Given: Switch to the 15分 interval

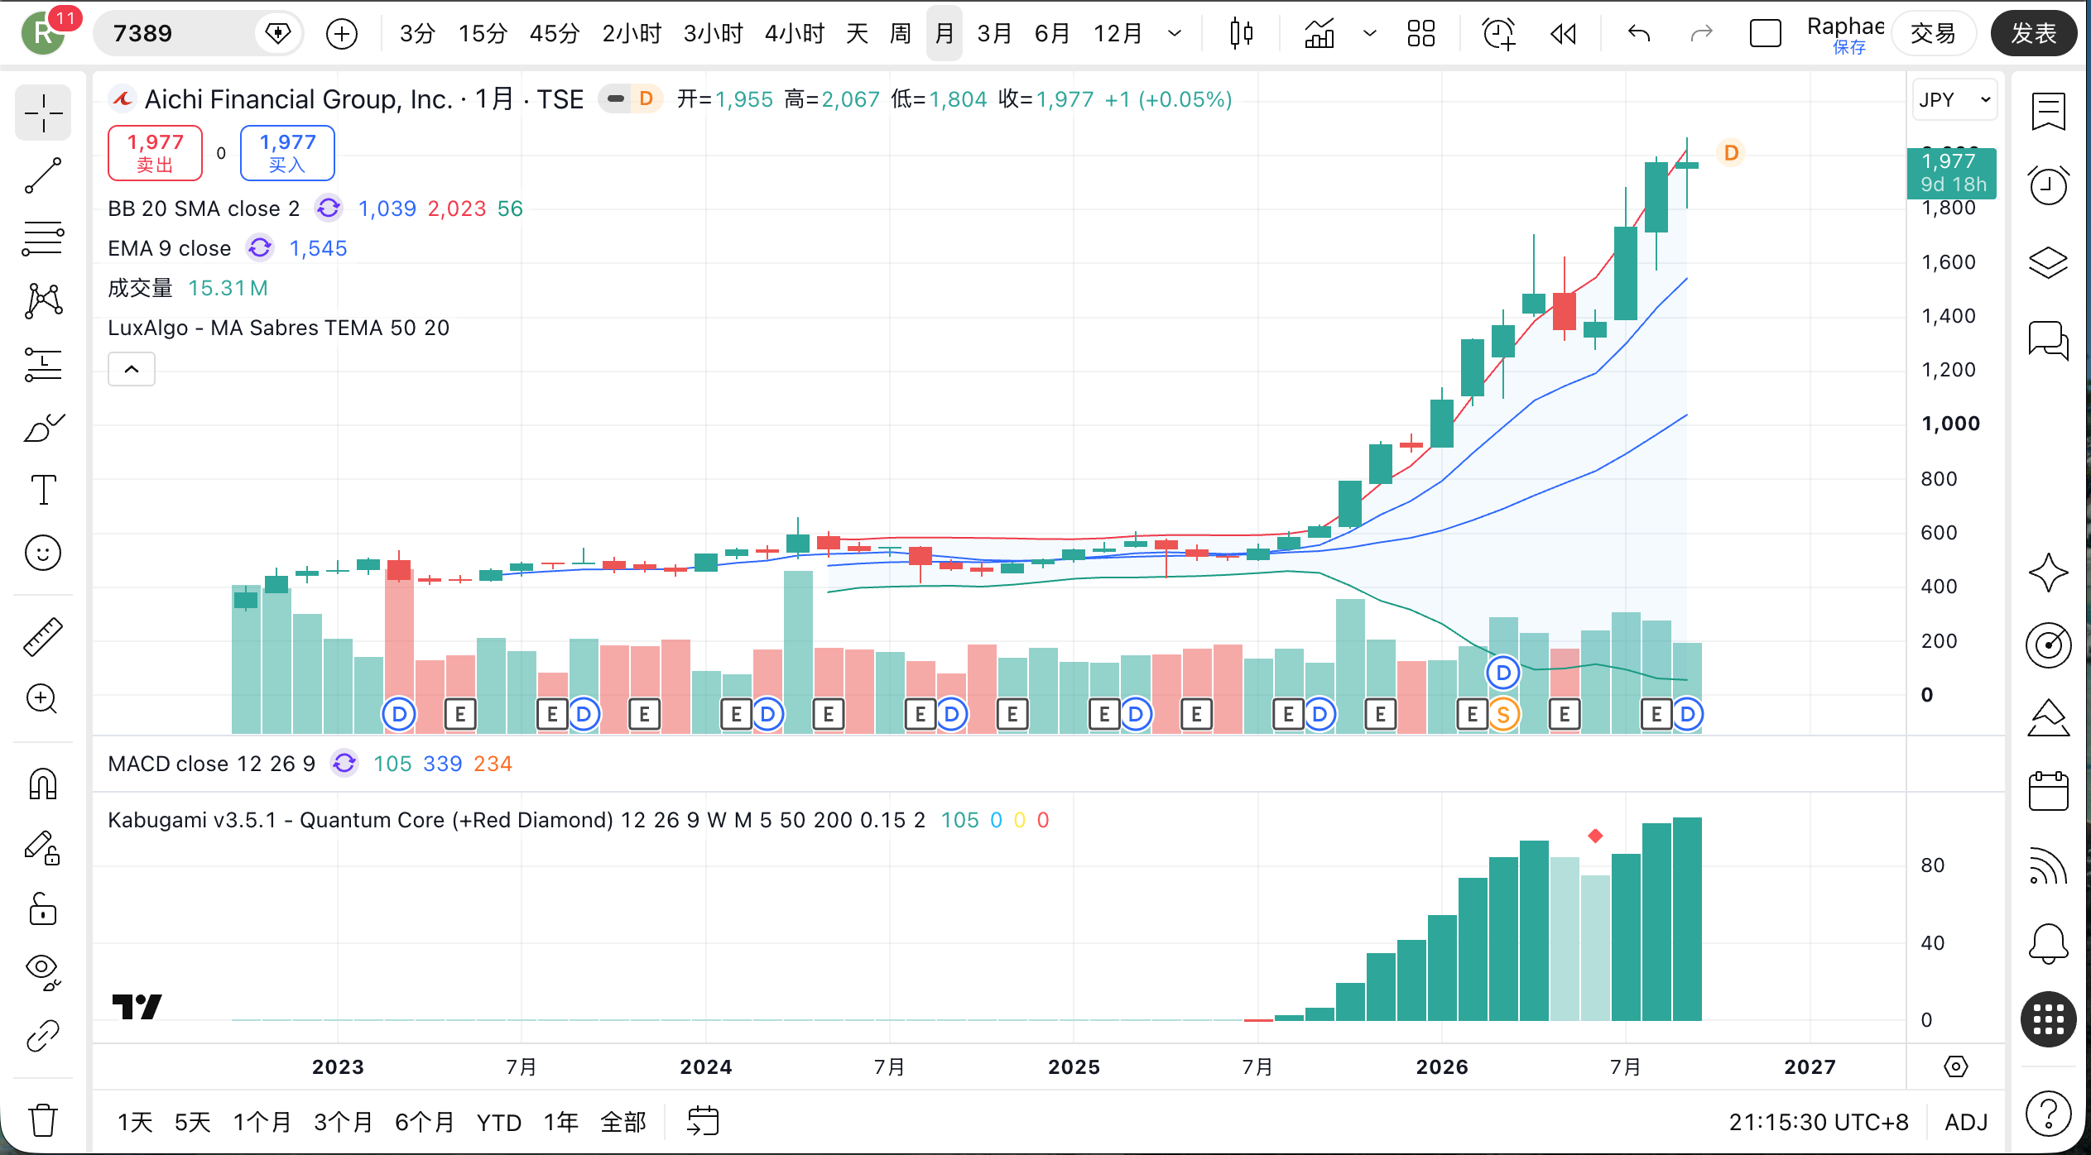Looking at the screenshot, I should tap(483, 33).
